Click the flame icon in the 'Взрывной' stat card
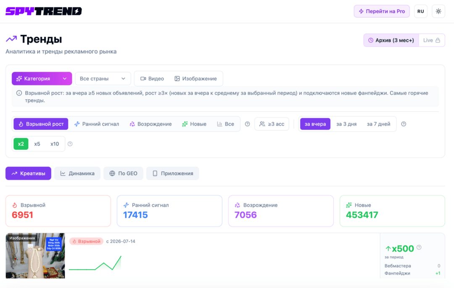Viewport: 454px width, 288px height. point(14,205)
